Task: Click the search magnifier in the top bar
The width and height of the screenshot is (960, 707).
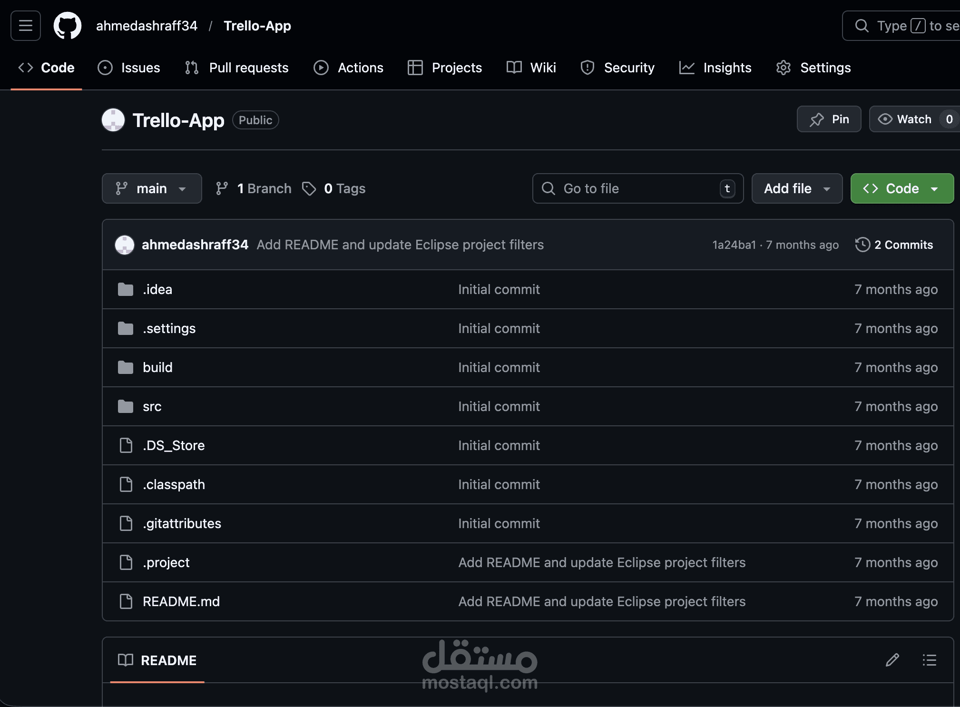Action: coord(862,26)
